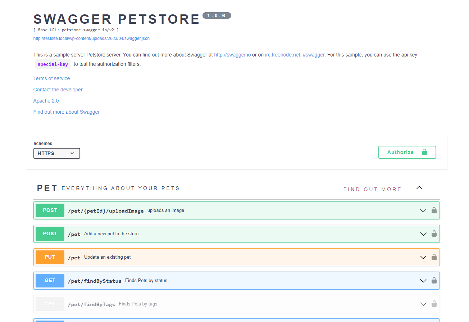Click the Schemes label
The image size is (469, 322).
pyautogui.click(x=43, y=144)
